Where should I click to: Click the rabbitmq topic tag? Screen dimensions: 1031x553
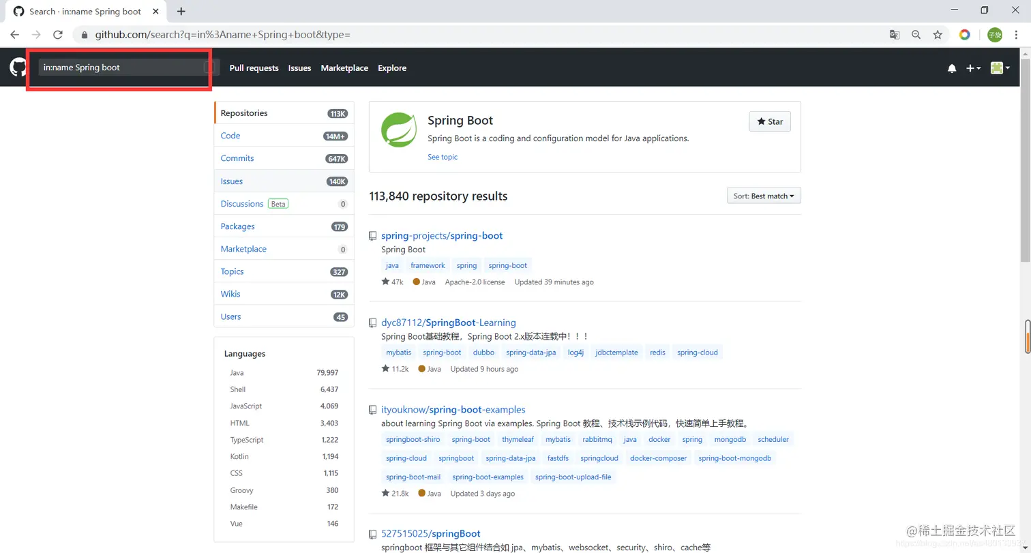tap(597, 439)
